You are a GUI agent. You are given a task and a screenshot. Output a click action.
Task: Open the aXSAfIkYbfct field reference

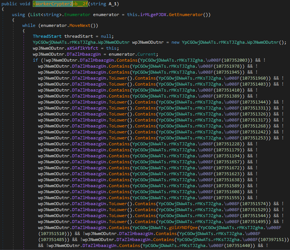(83, 48)
